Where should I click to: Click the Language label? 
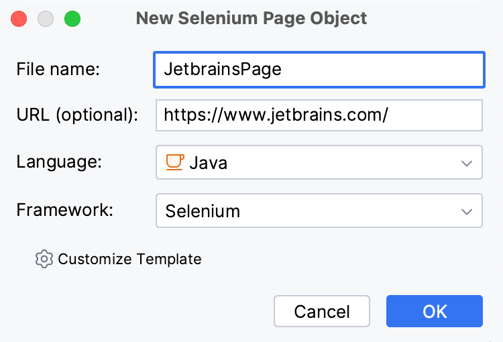(58, 162)
